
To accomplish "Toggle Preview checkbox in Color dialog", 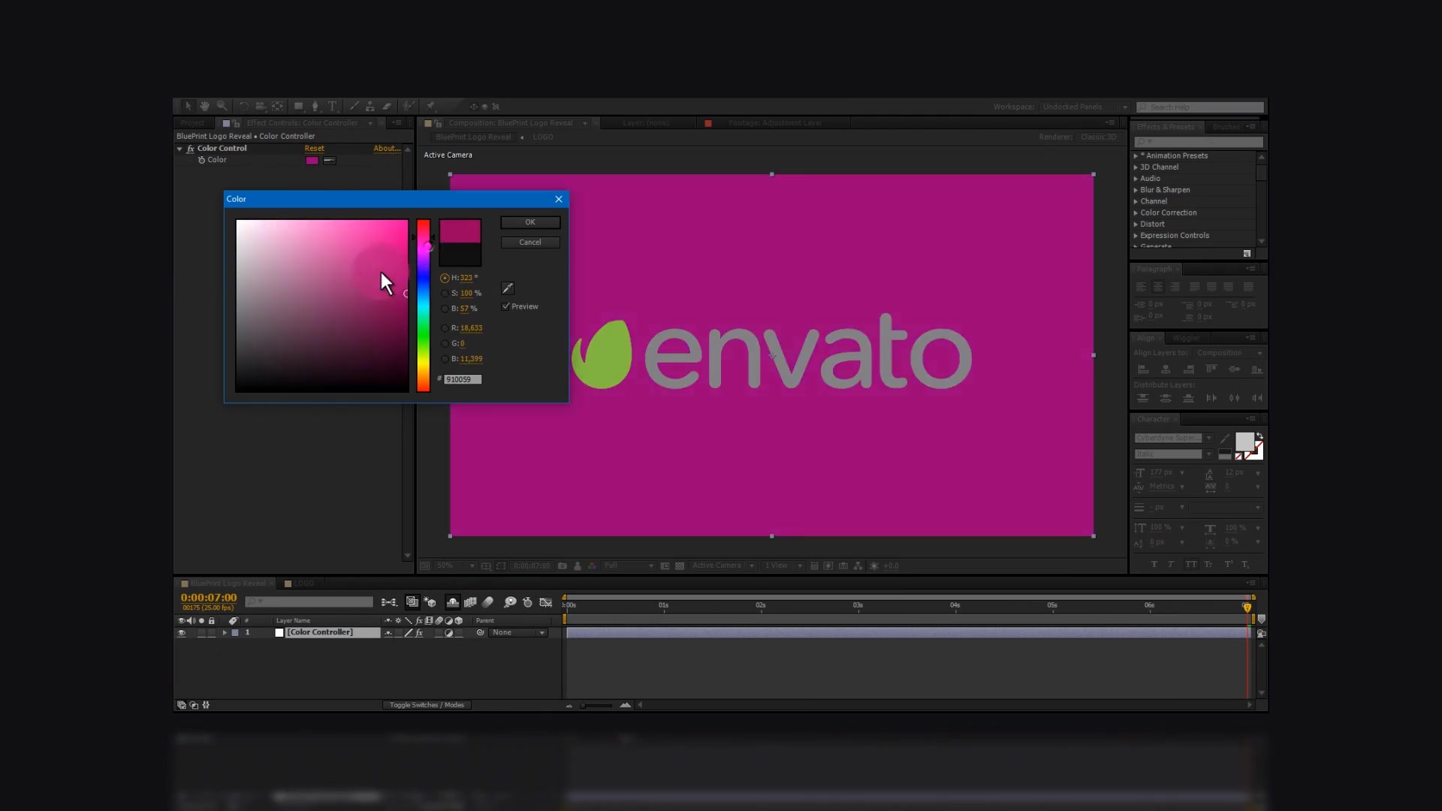I will 506,306.
